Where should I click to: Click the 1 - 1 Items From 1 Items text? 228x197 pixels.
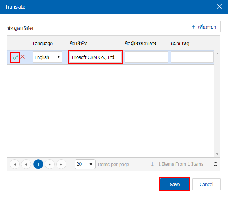(177, 164)
